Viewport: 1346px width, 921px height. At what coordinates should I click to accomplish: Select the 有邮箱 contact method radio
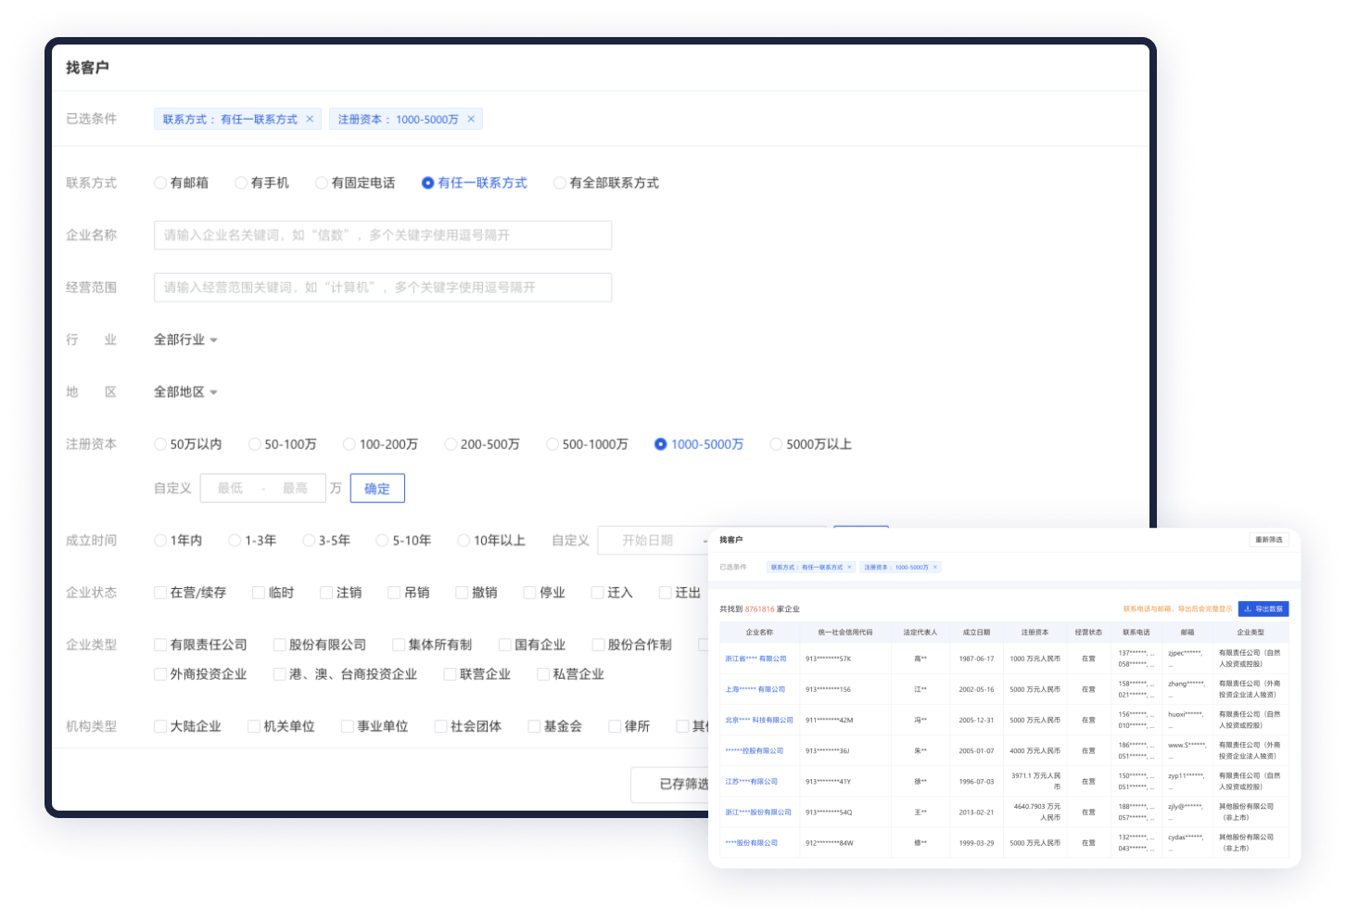160,183
